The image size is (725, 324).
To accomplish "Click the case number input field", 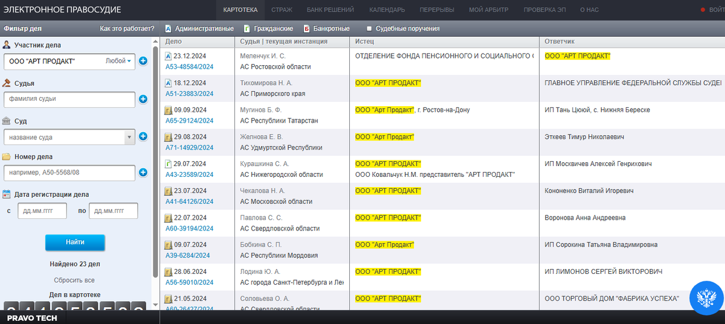I will (x=69, y=173).
